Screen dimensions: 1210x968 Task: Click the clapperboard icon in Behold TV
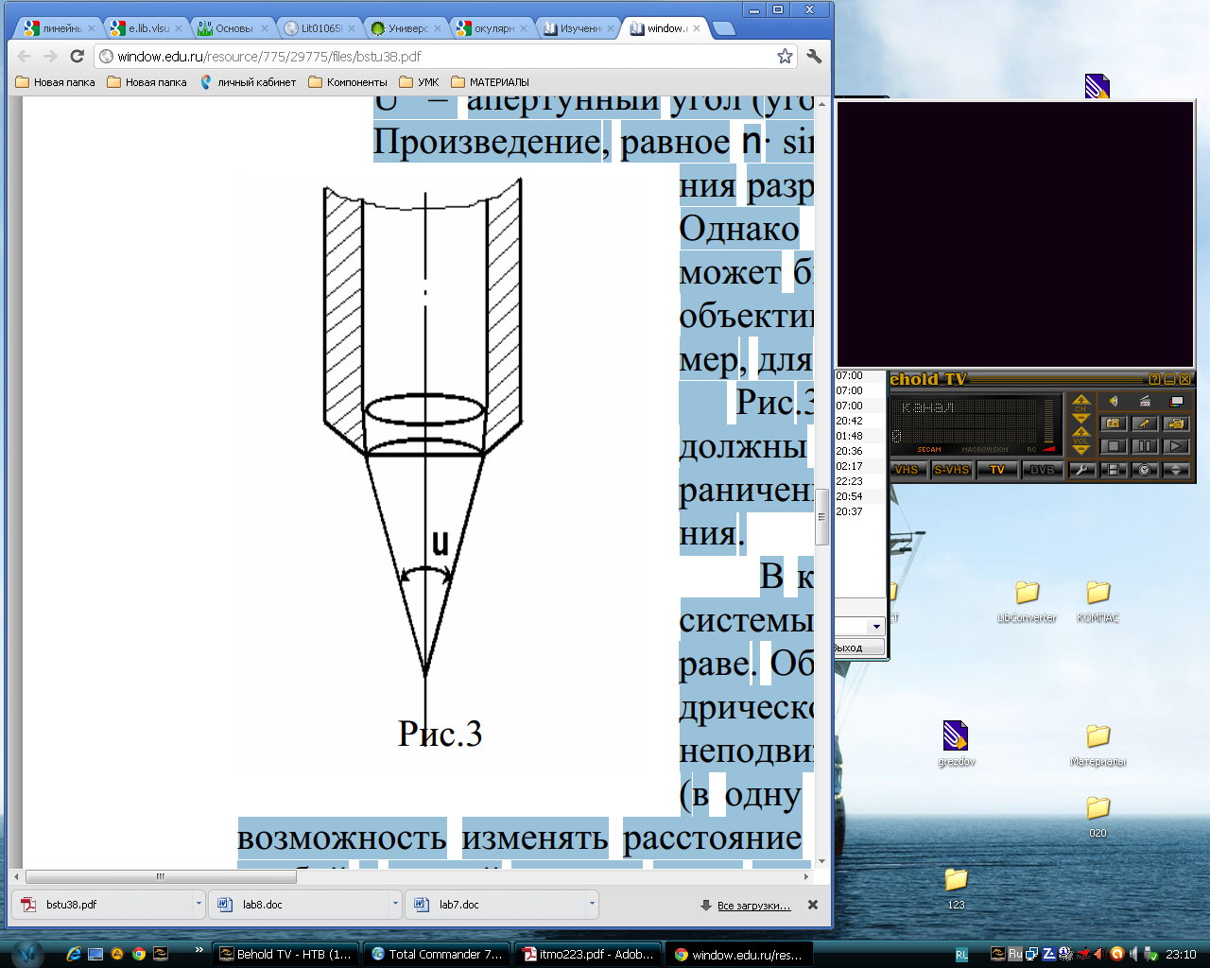click(1145, 401)
